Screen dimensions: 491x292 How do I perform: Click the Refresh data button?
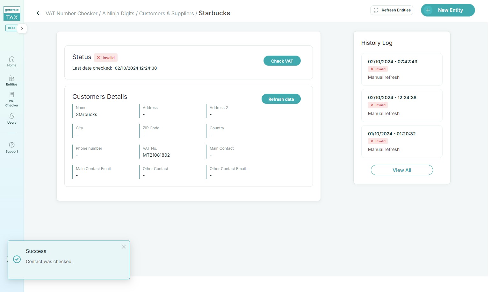click(281, 99)
